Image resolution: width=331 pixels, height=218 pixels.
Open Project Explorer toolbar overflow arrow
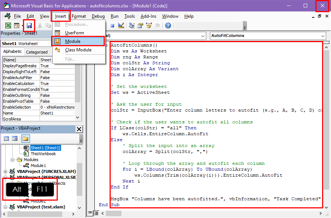(x=81, y=139)
